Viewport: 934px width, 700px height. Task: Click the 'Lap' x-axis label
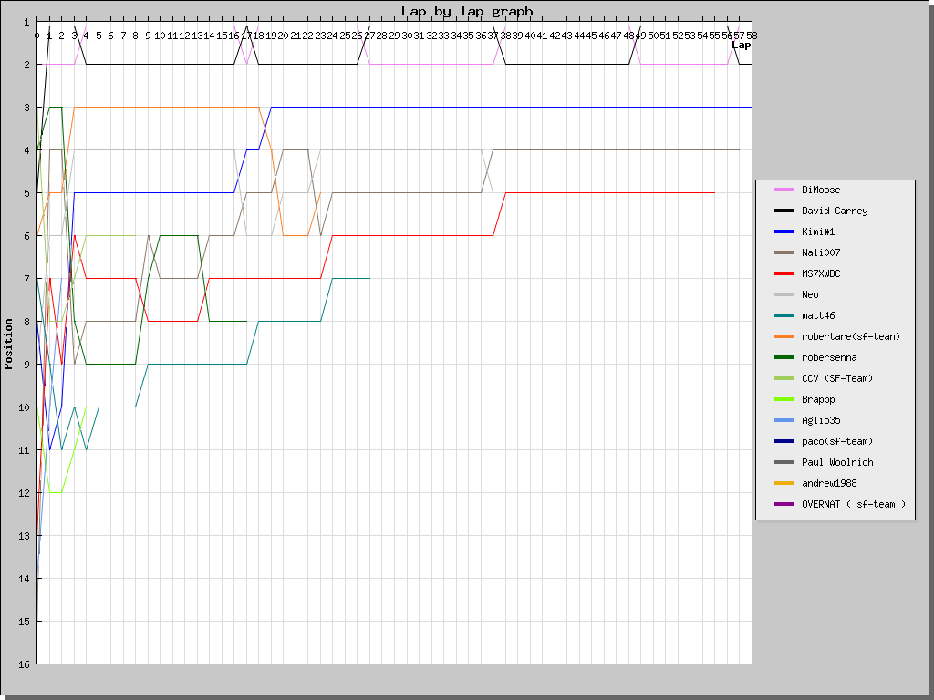[741, 46]
